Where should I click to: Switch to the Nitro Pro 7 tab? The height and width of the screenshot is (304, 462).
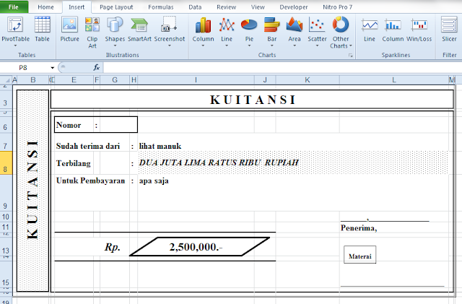(x=338, y=7)
